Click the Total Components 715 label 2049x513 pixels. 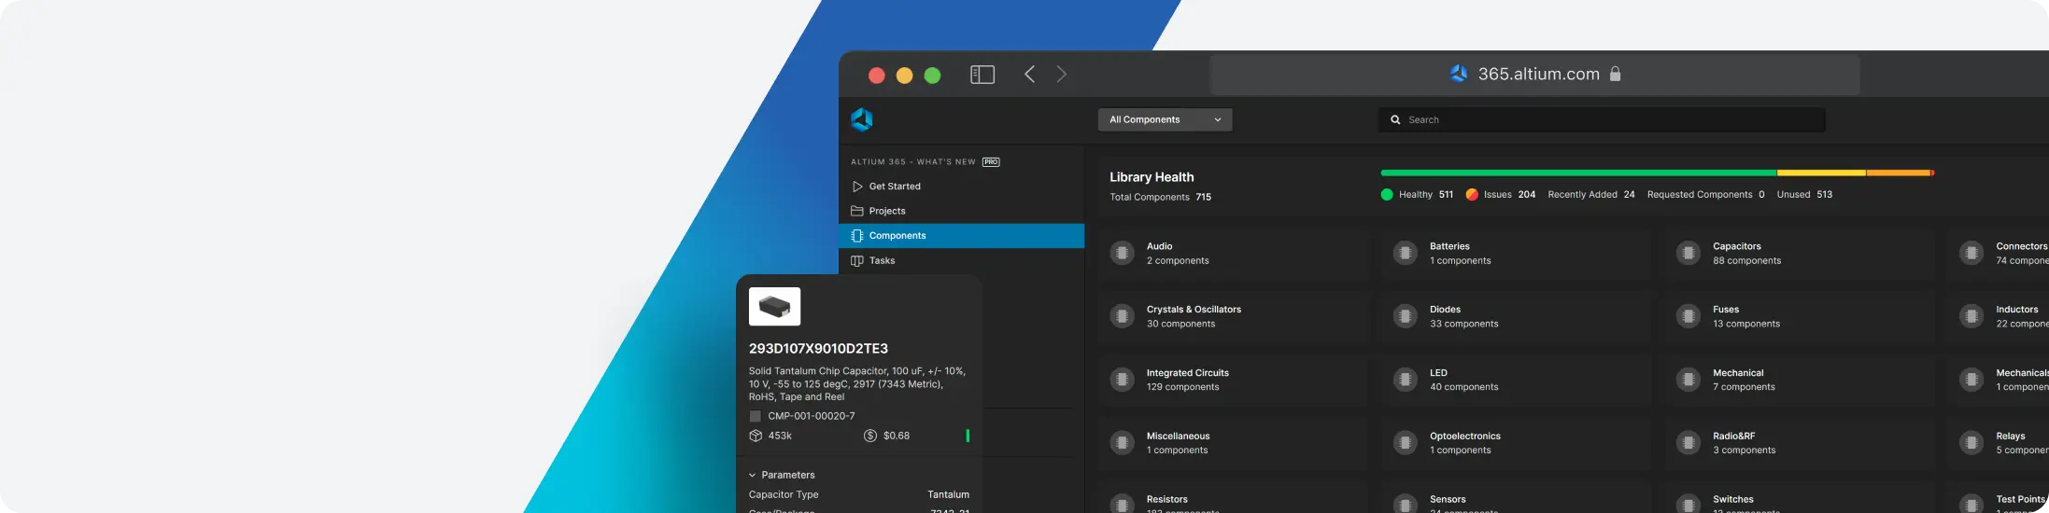click(x=1160, y=197)
